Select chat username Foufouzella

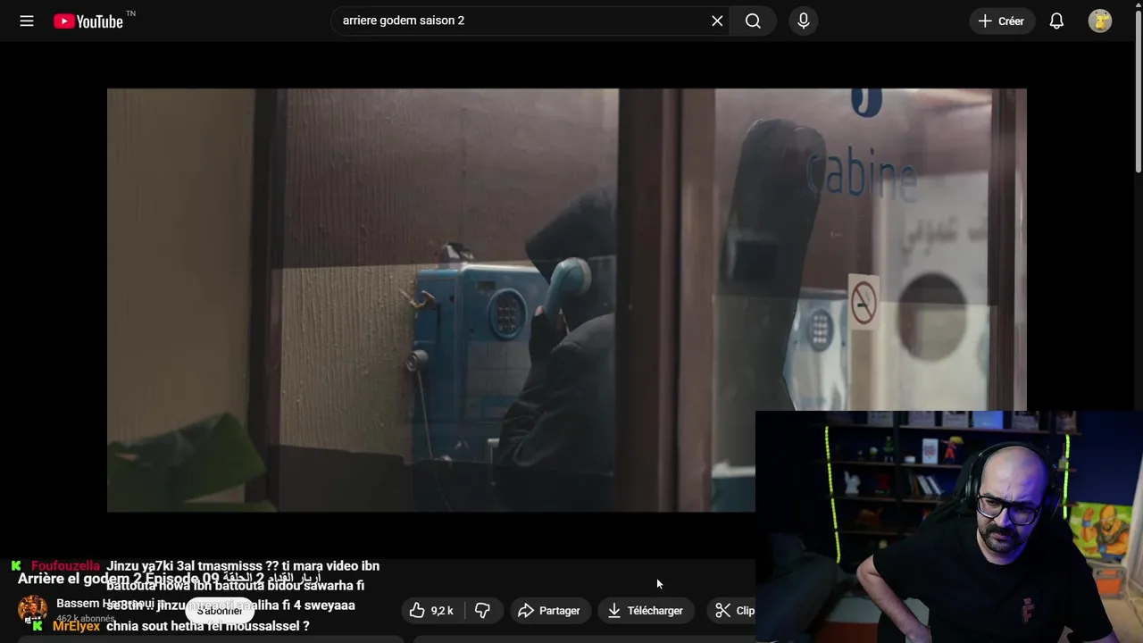tap(65, 566)
